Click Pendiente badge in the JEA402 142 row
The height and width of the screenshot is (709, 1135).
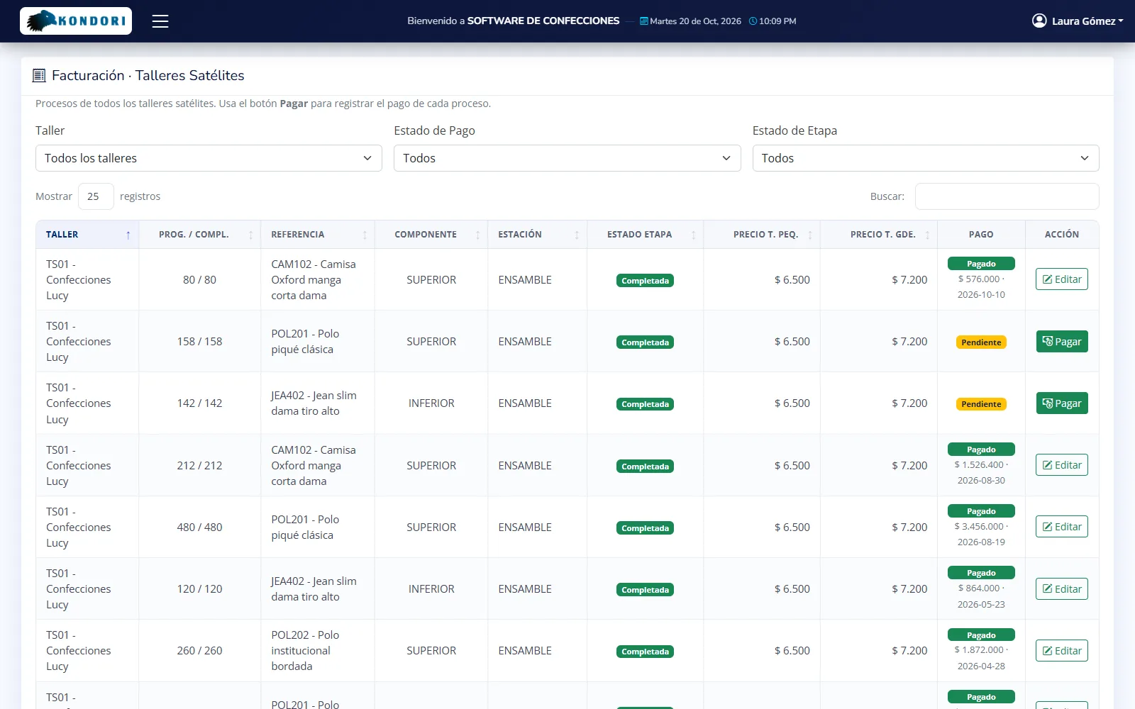coord(981,404)
